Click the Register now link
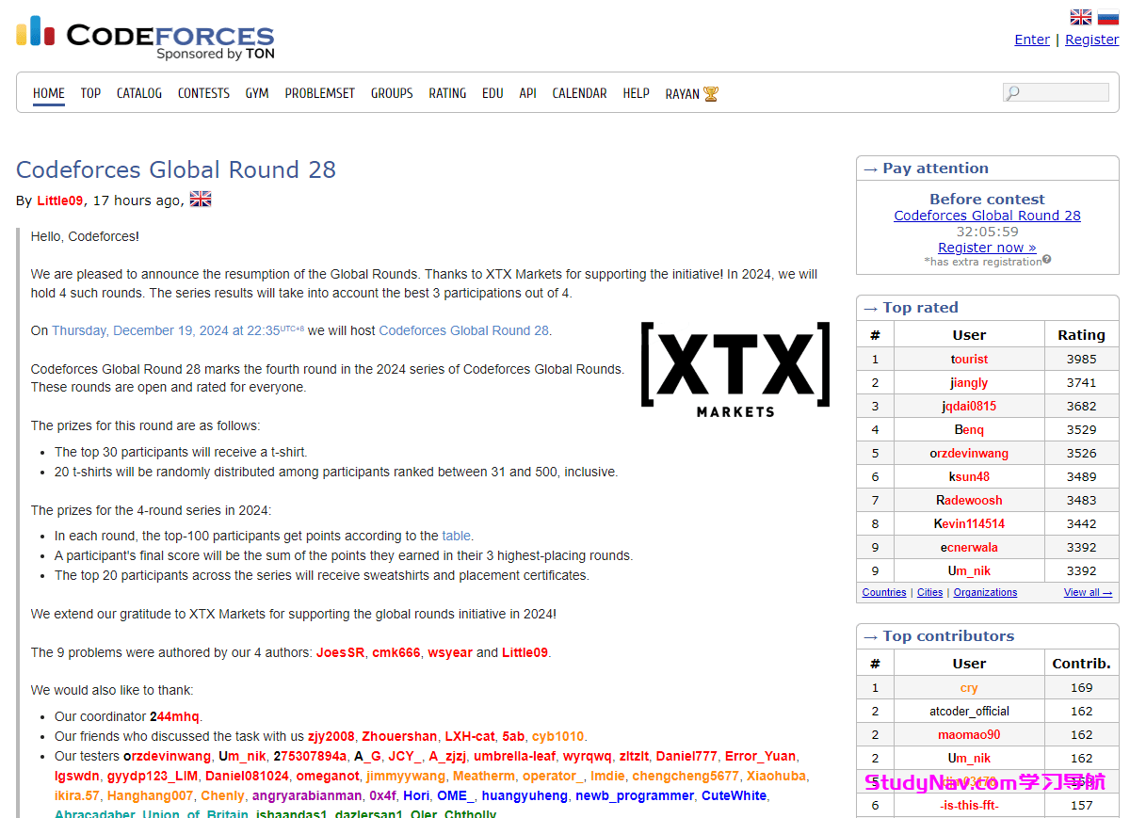 987,247
